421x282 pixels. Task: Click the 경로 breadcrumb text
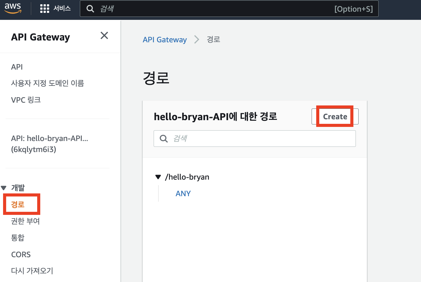point(213,40)
